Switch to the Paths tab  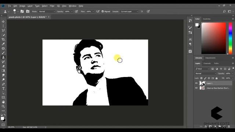tap(216, 63)
